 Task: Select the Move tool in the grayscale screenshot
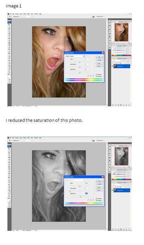pyautogui.click(x=9, y=149)
